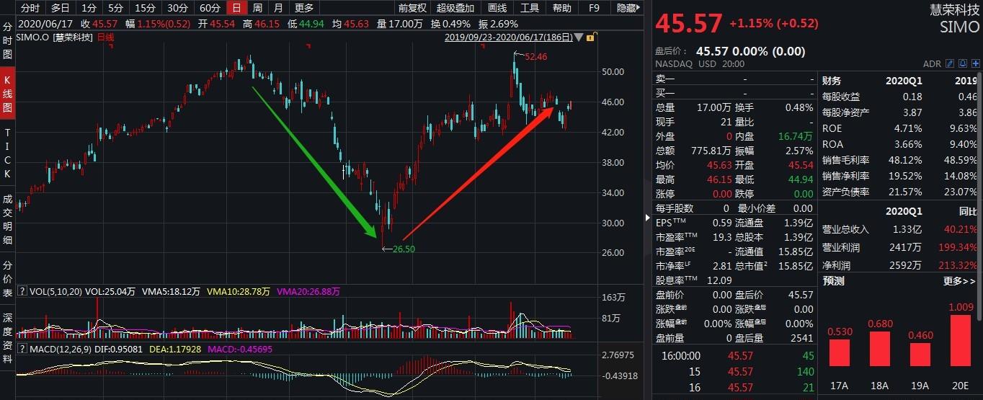Click the 营业总收入 row label
The height and width of the screenshot is (400, 983).
click(x=845, y=230)
